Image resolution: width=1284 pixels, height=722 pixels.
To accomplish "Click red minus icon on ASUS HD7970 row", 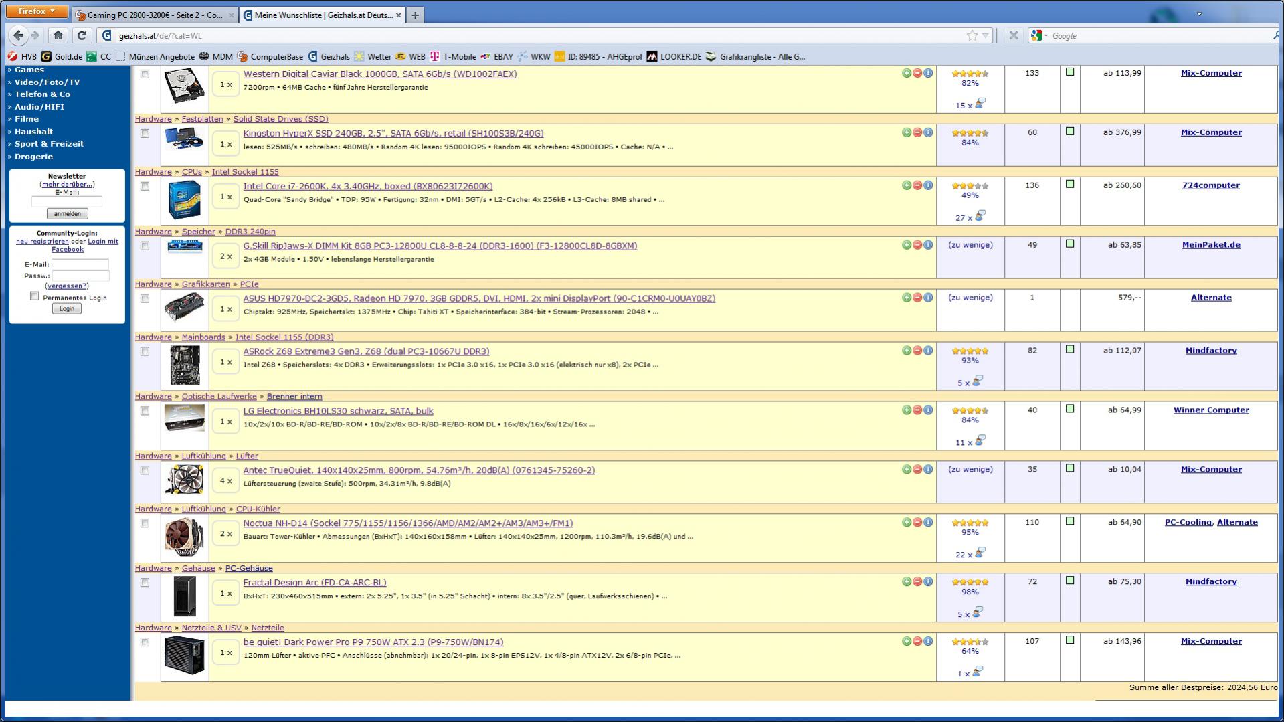I will (917, 298).
